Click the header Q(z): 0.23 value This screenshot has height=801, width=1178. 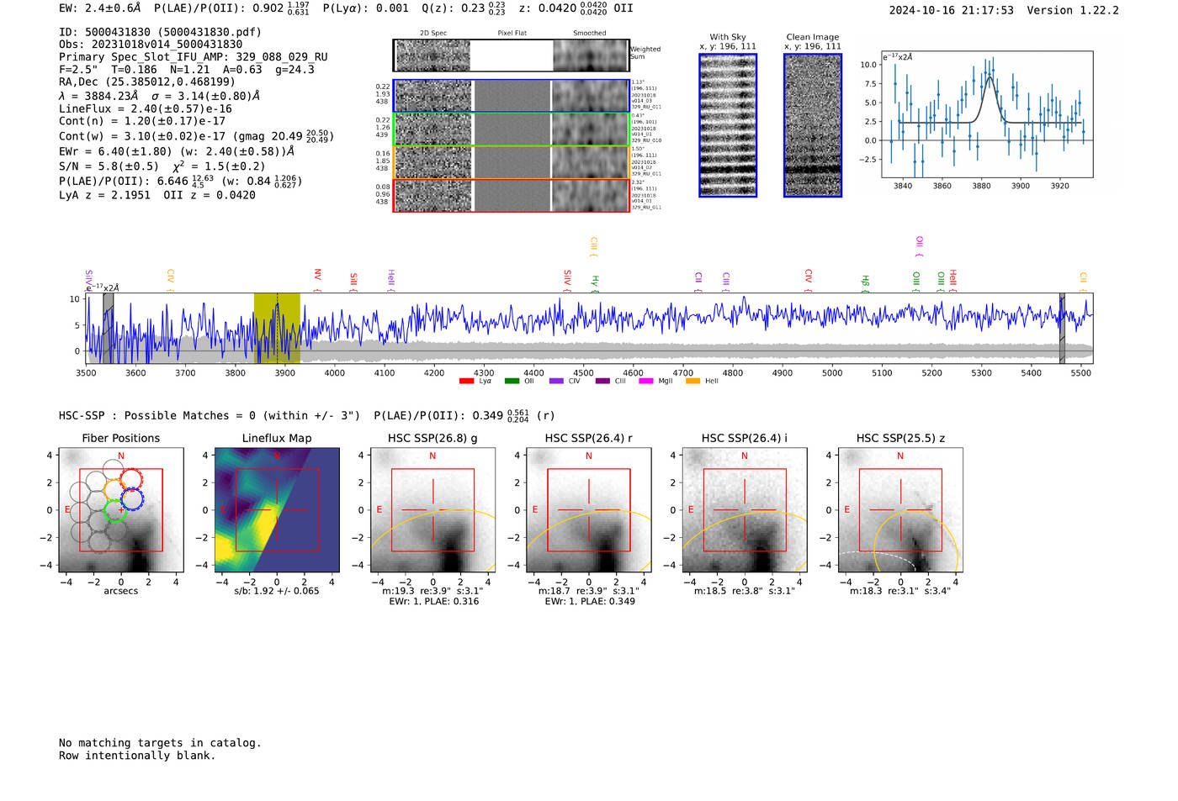coord(464,8)
